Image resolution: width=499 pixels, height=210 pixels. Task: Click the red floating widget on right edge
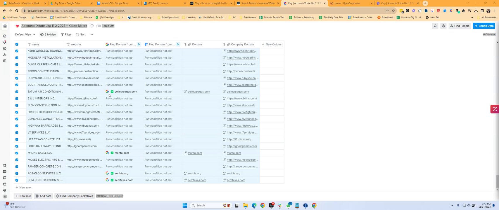tap(495, 109)
